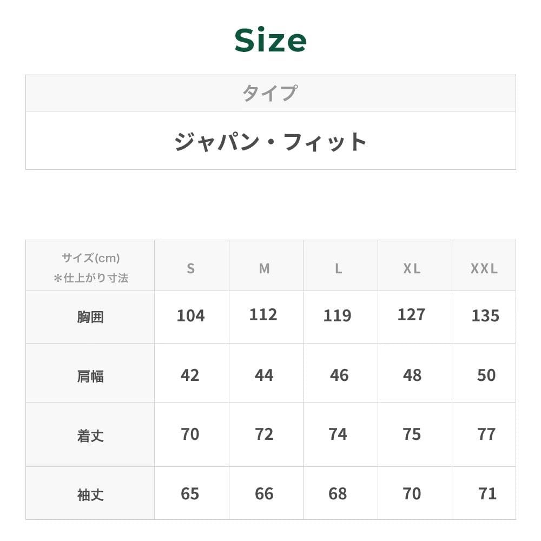Click the 74 length value for L

tap(338, 434)
